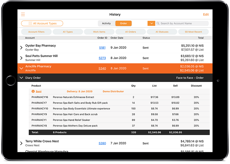Tap the Edit button
Screen dimensions: 230x164
point(206,14)
